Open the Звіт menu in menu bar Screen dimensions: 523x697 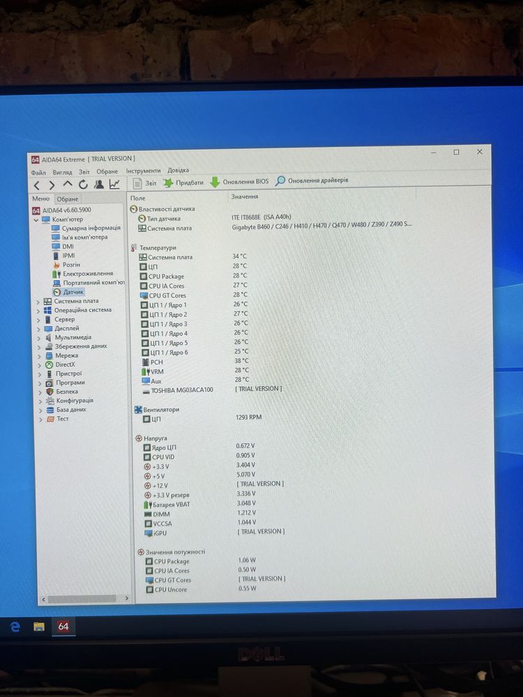tap(84, 171)
